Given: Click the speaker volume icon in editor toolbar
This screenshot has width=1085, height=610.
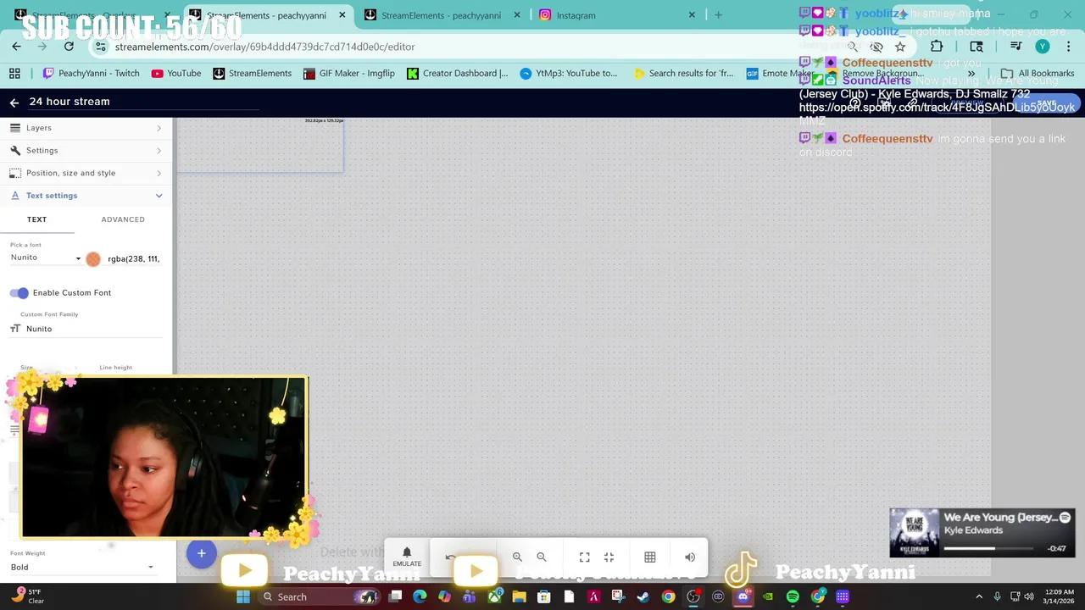Looking at the screenshot, I should click(x=690, y=557).
